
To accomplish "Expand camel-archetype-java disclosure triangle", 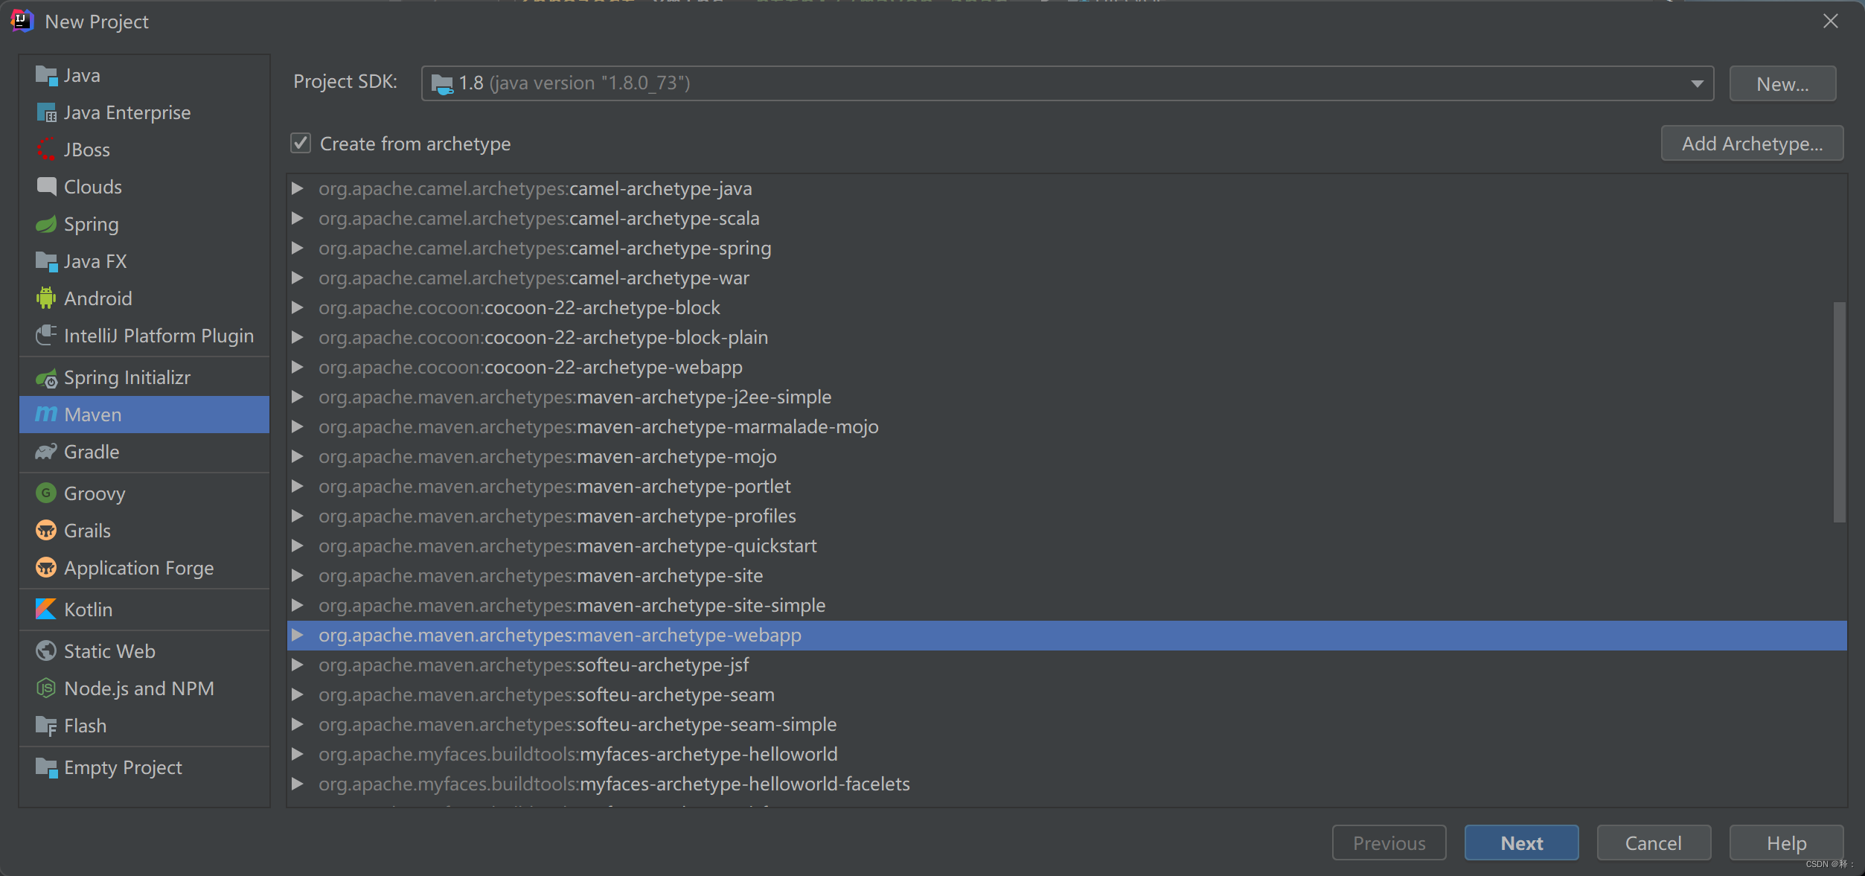I will 297,188.
